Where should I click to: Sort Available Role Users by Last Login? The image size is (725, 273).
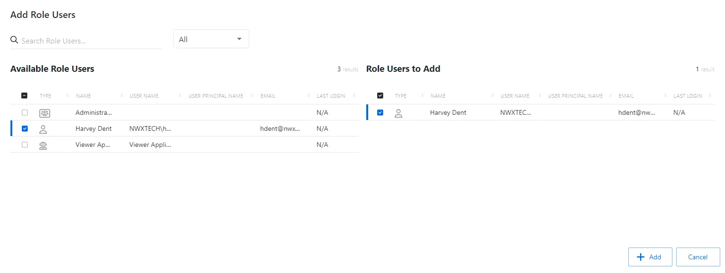331,96
